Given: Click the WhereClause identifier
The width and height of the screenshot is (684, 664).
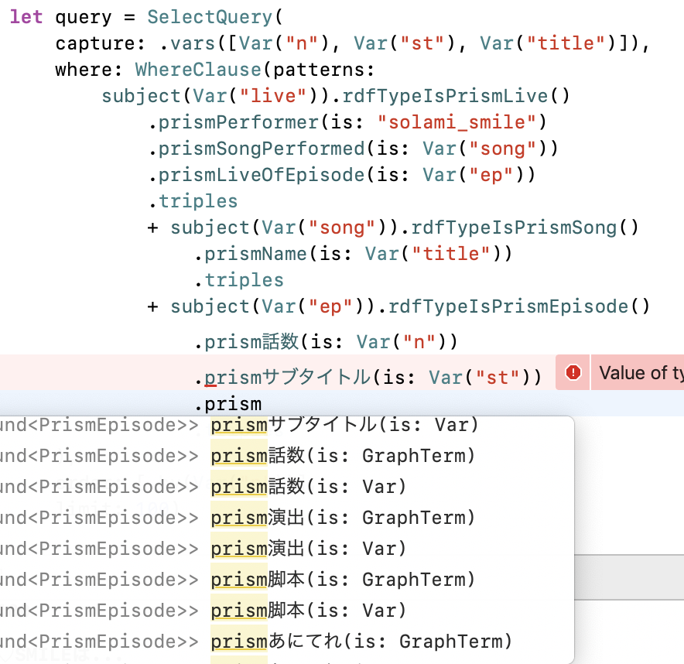Looking at the screenshot, I should click(198, 70).
